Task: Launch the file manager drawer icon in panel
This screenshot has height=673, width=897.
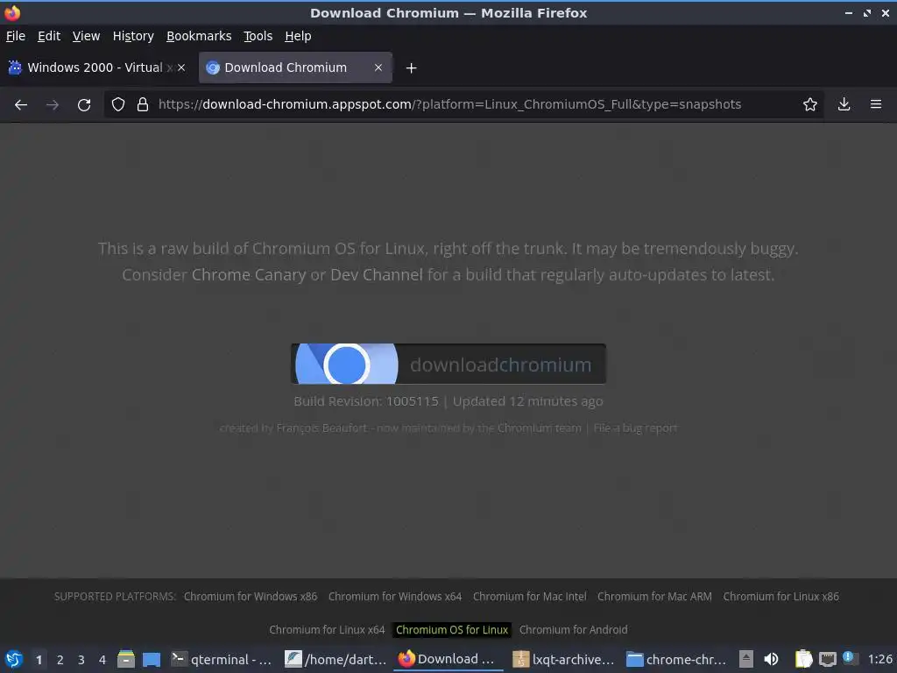Action: point(126,659)
